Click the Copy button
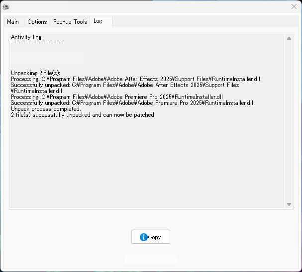This screenshot has width=302, height=272. coord(151,237)
